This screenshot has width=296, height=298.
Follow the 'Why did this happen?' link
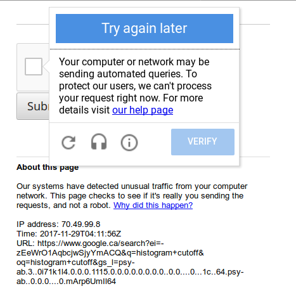153,205
